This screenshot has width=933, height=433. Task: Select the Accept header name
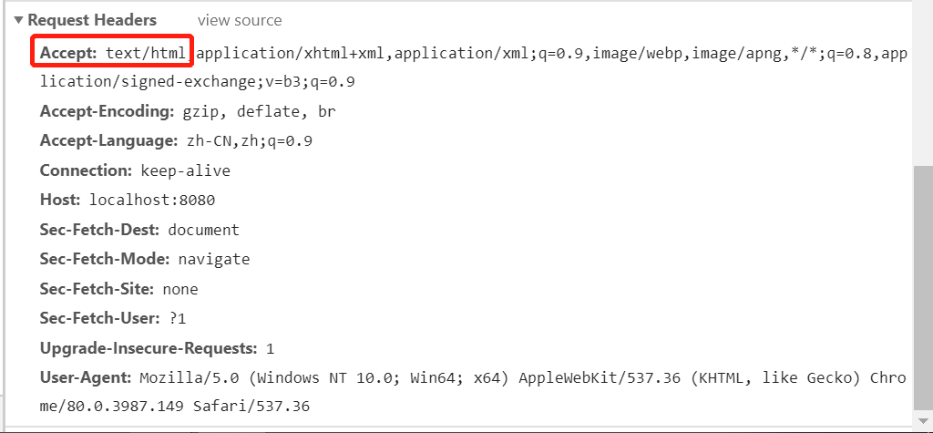pos(68,53)
